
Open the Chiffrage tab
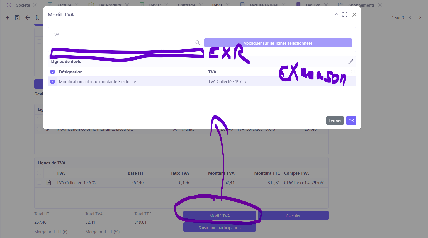pos(186,5)
